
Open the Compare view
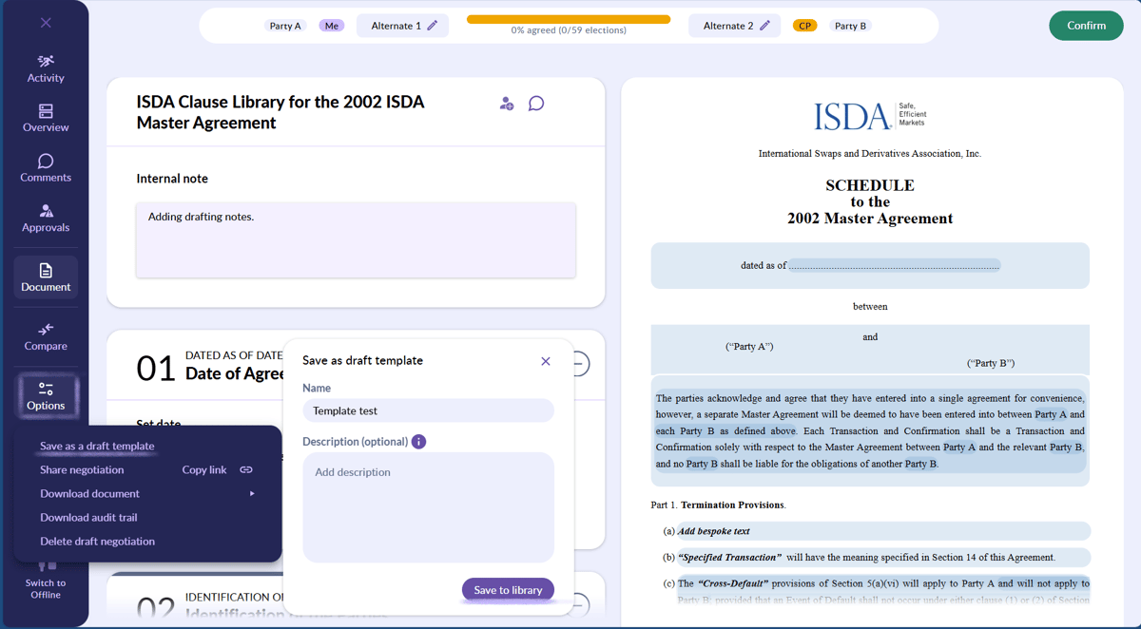coord(46,336)
